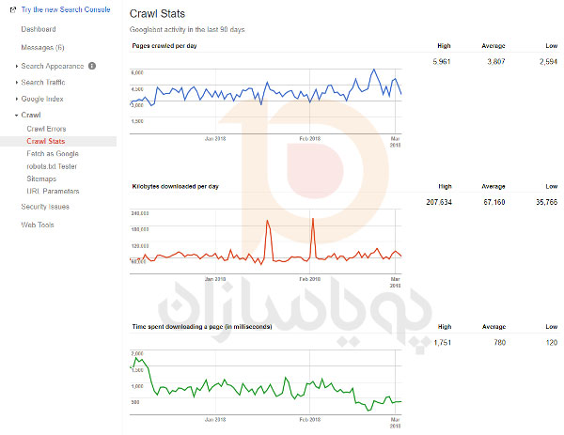Open Web Tools in the sidebar
The height and width of the screenshot is (435, 564).
tap(37, 225)
